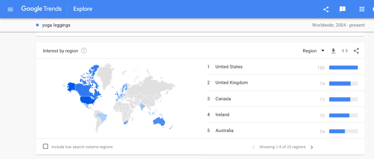Open the Google apps grid
374x159 pixels.
[362, 9]
